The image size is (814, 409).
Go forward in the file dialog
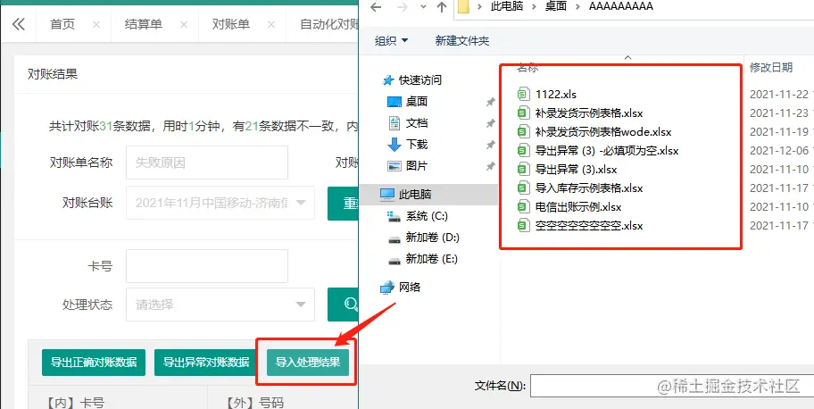pyautogui.click(x=403, y=7)
